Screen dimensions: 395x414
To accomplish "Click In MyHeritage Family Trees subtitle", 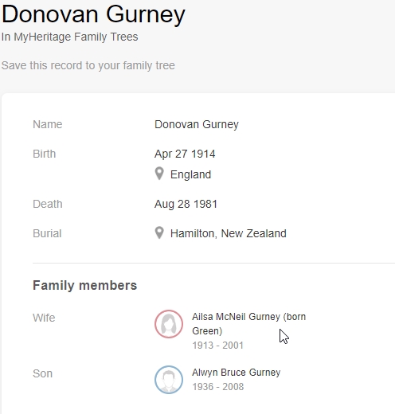I will [69, 37].
